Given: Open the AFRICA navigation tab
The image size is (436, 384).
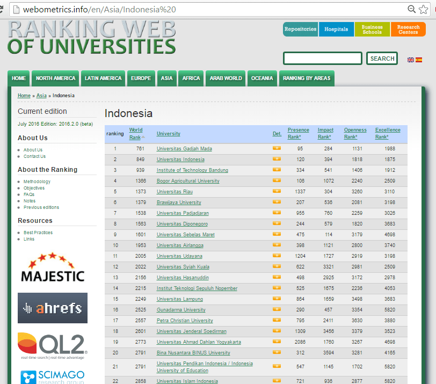Looking at the screenshot, I should point(191,78).
